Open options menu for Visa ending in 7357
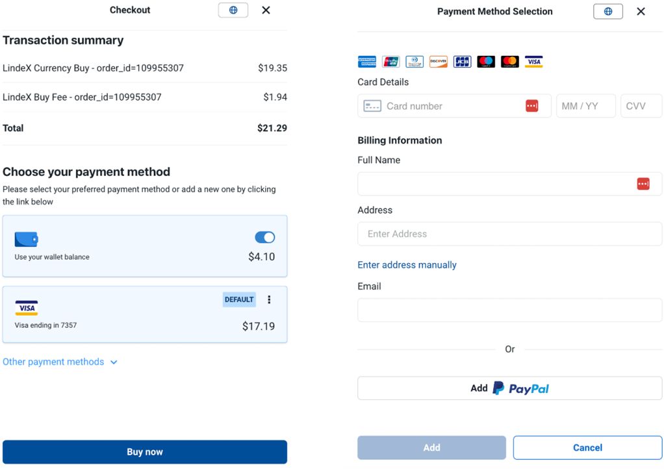 pos(270,299)
